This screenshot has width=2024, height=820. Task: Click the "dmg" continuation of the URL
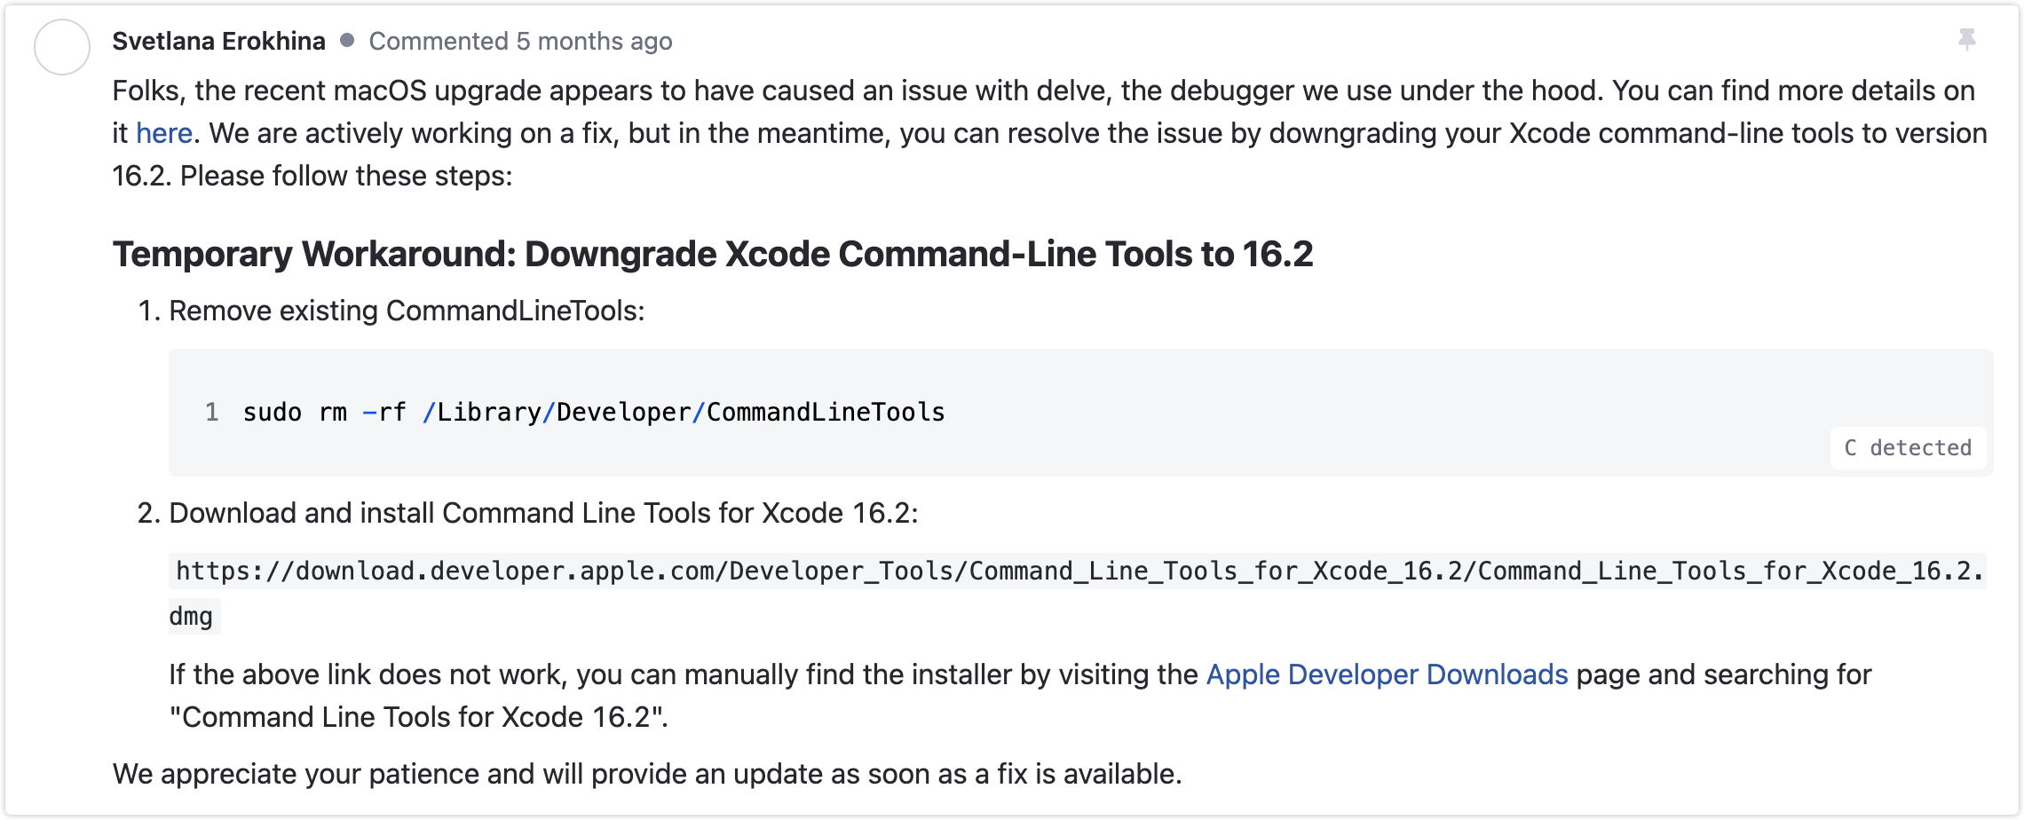[x=192, y=616]
